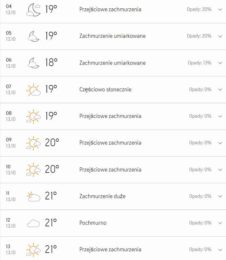Image resolution: width=226 pixels, height=260 pixels.
Task: Show details for the Pochmurno 12 hour
Action: tap(220, 223)
